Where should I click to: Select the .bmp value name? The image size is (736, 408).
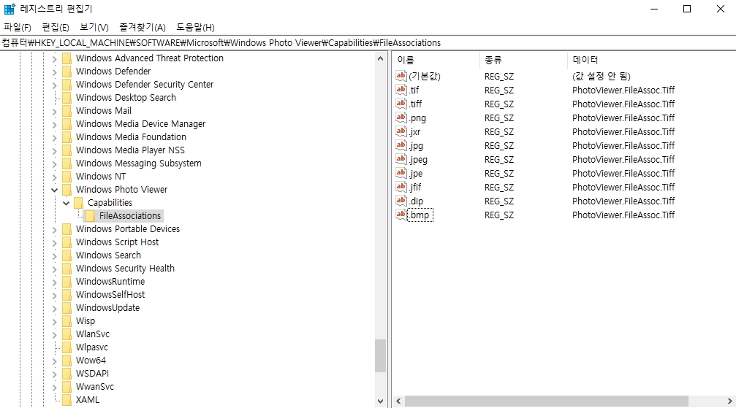point(420,215)
